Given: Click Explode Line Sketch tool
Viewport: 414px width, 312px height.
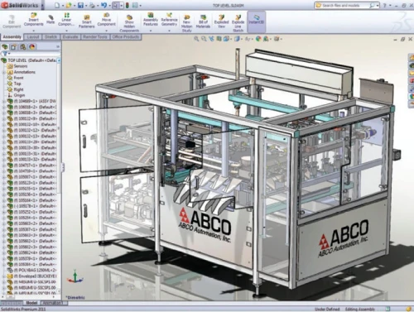Looking at the screenshot, I should 238,23.
